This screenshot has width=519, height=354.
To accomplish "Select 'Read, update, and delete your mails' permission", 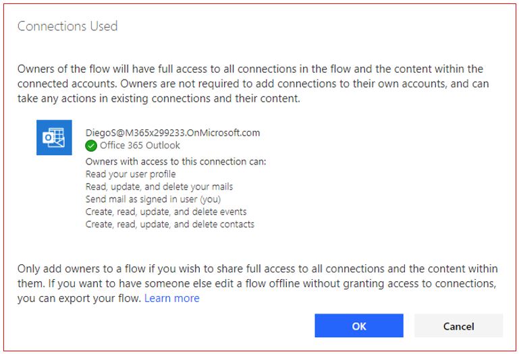I will coord(159,187).
